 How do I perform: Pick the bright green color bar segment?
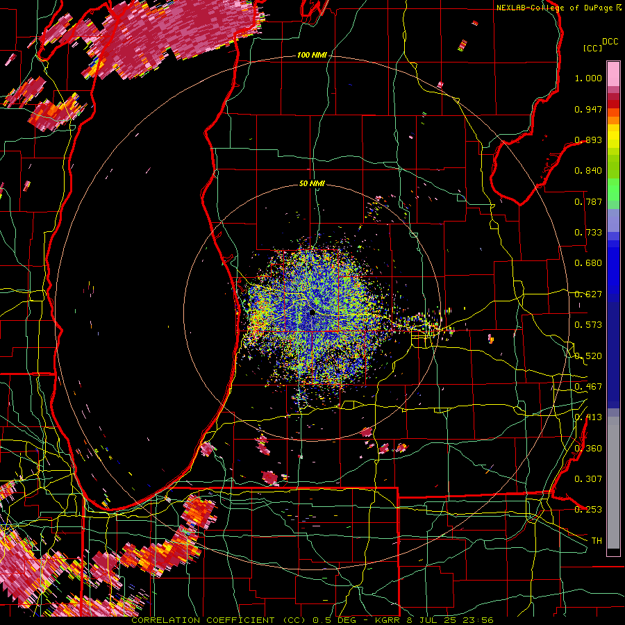(613, 190)
